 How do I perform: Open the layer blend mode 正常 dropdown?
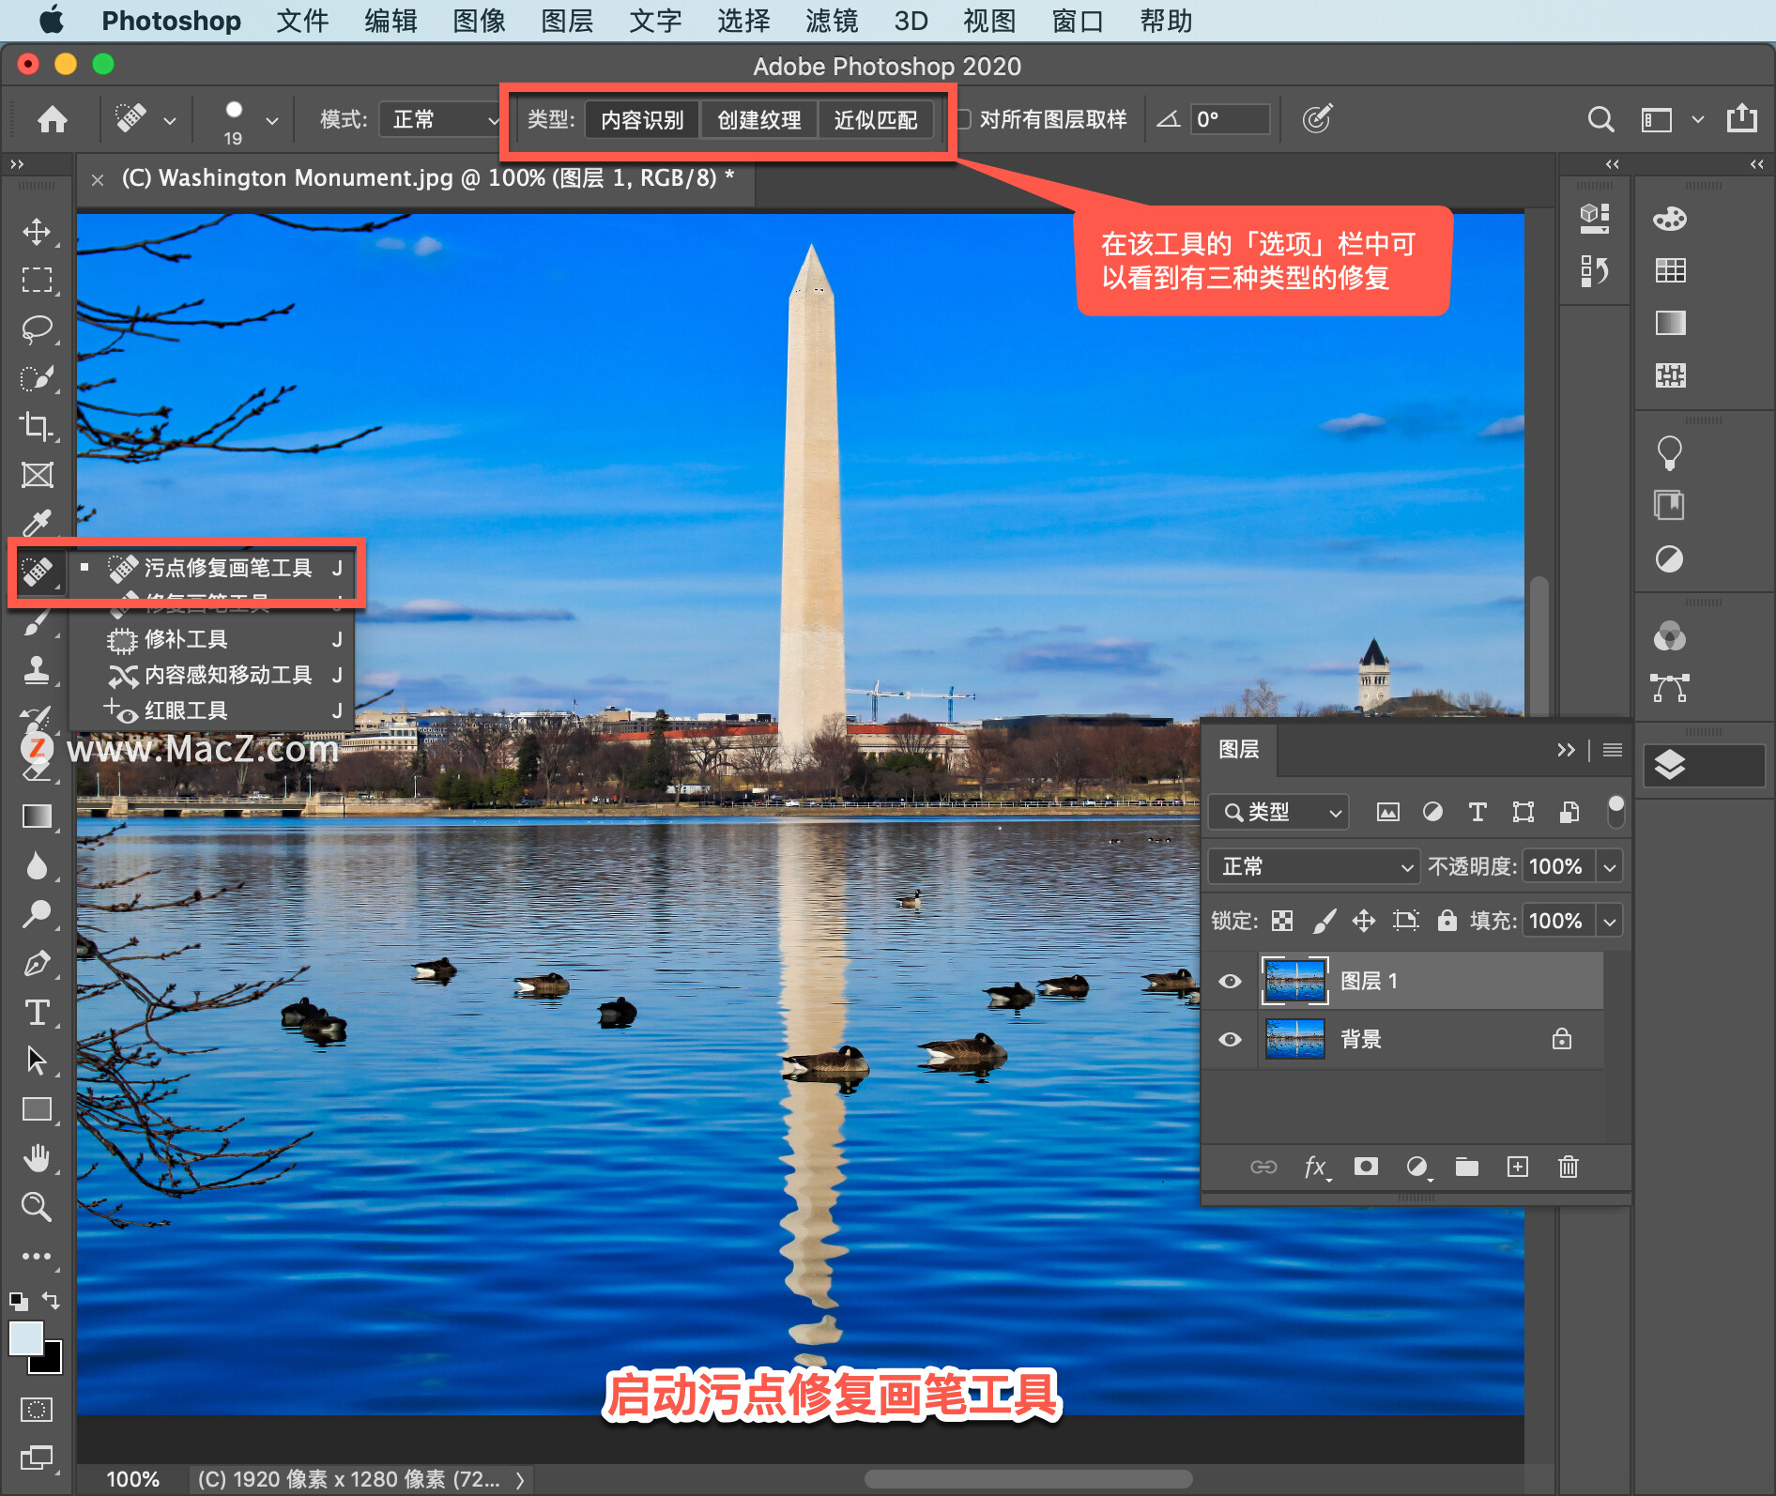[1312, 866]
